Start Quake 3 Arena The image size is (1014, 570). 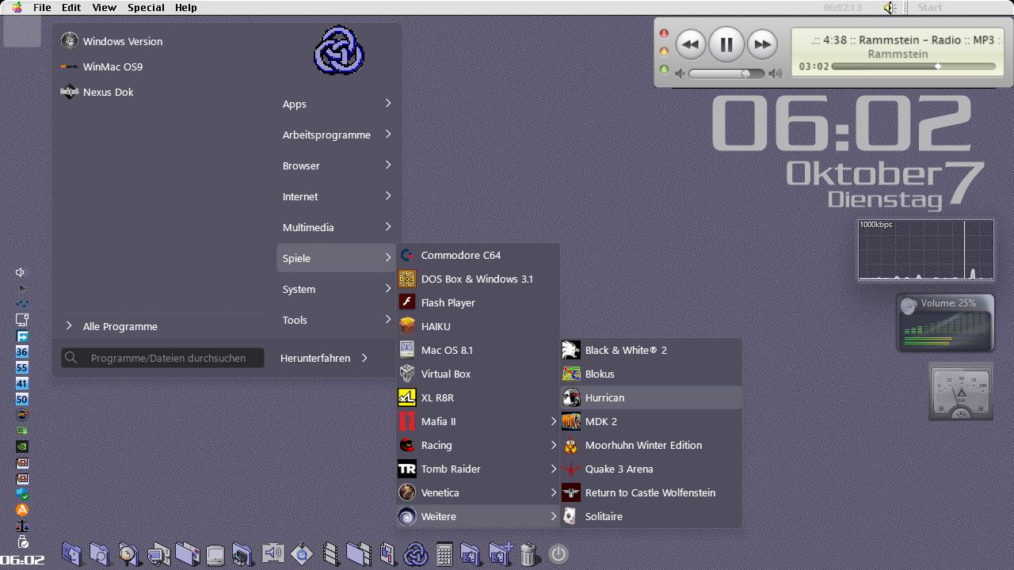[x=651, y=469]
